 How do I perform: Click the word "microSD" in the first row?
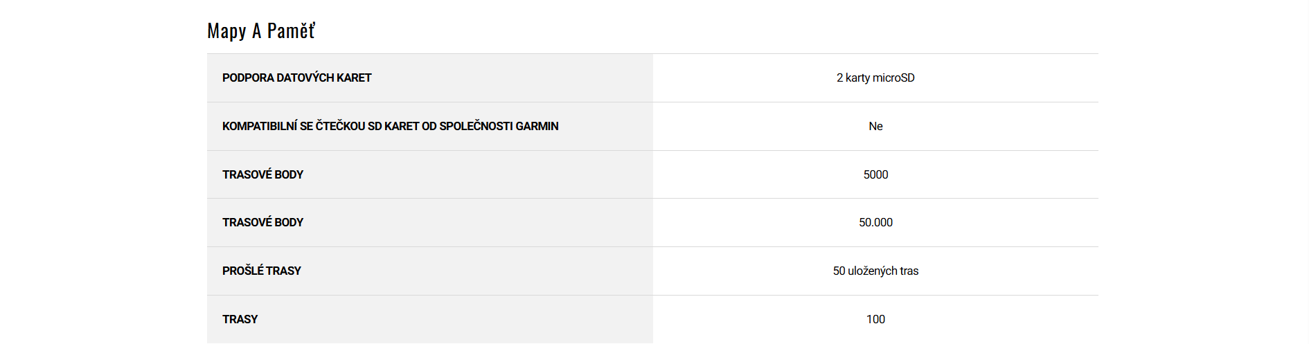pos(893,78)
